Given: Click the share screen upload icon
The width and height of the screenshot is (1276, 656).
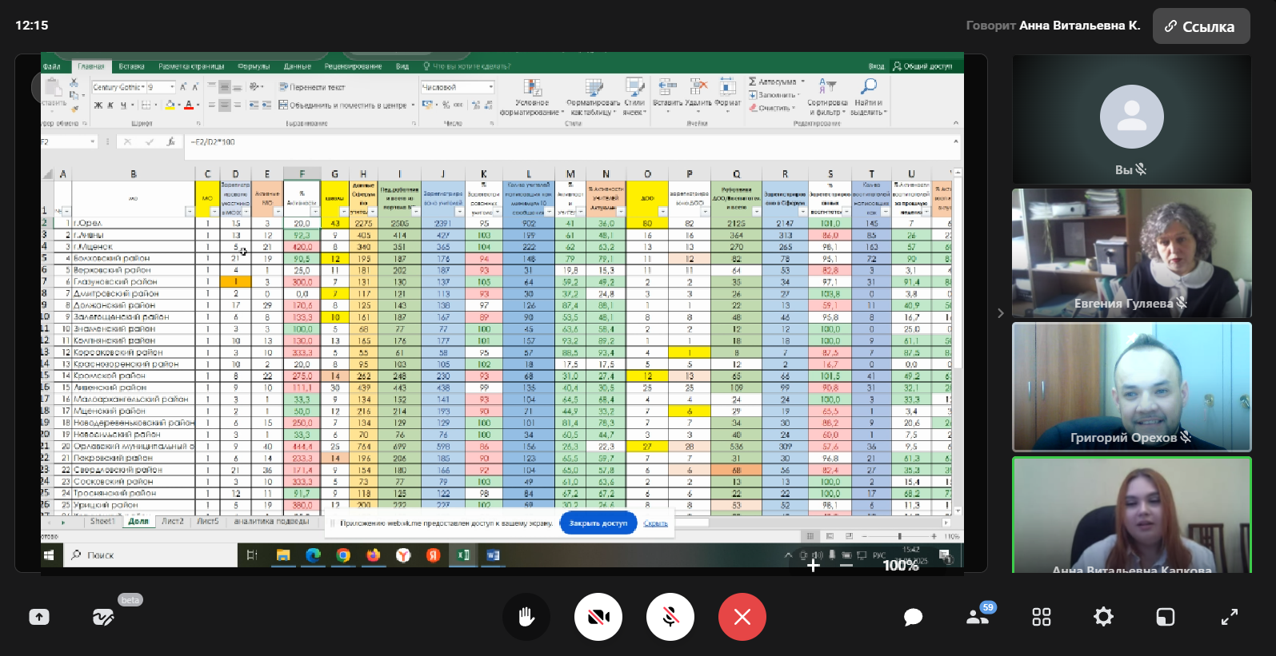Looking at the screenshot, I should click(x=39, y=617).
